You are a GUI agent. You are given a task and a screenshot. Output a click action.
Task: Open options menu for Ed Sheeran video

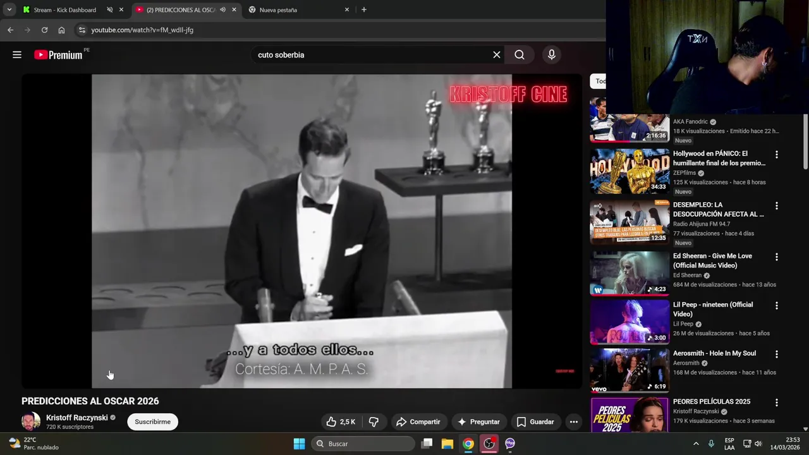[x=777, y=257]
